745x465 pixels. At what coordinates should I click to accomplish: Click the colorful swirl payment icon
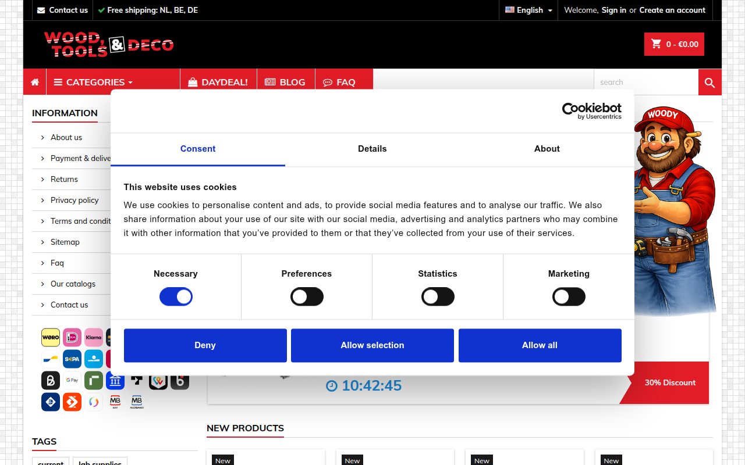click(94, 402)
